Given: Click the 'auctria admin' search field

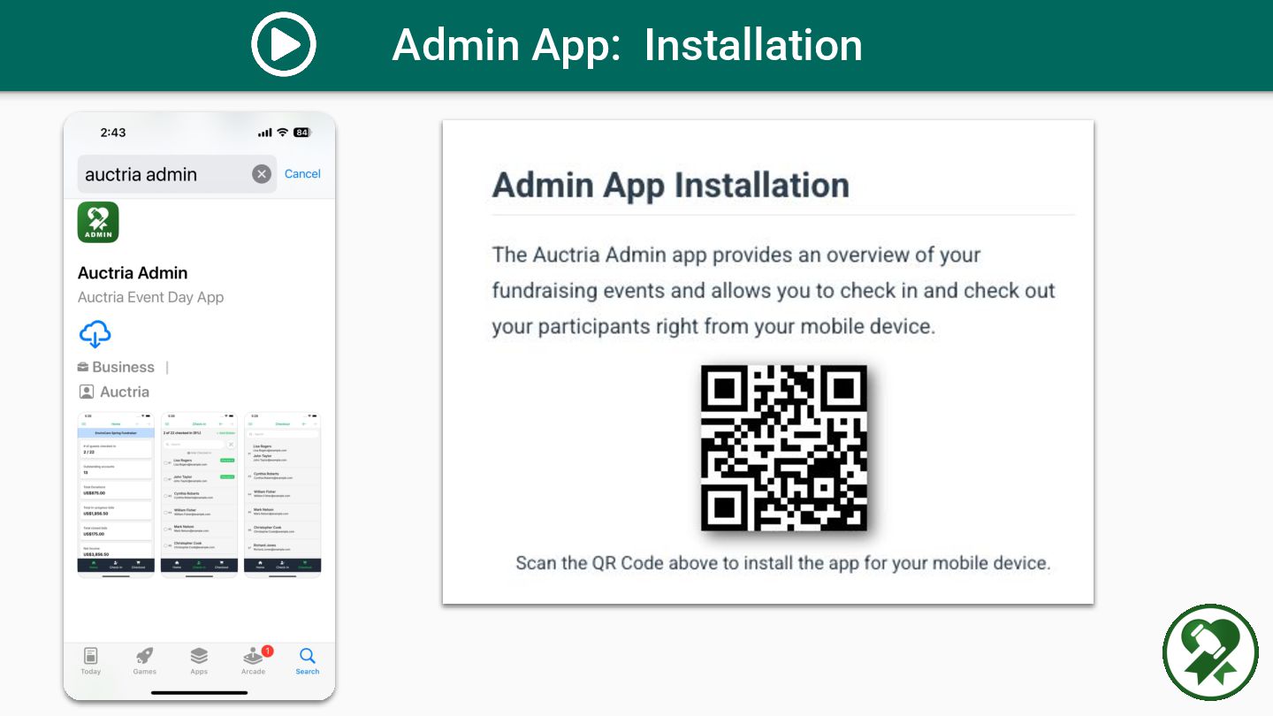Looking at the screenshot, I should (x=177, y=174).
